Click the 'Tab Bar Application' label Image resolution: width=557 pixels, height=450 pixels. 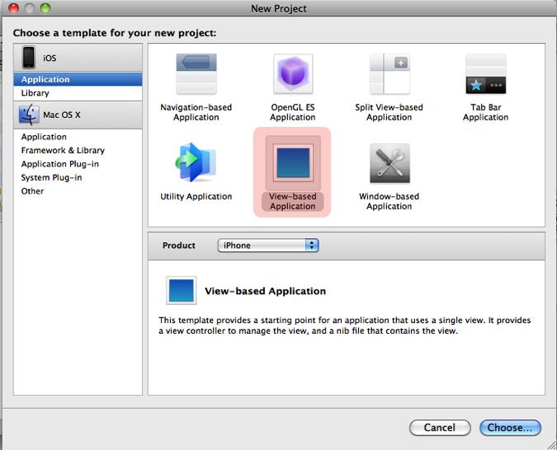[485, 112]
